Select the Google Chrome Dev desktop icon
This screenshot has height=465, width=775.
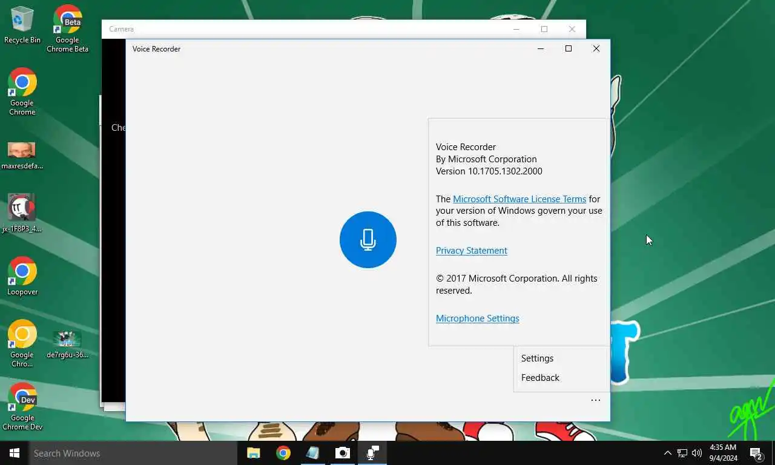click(x=22, y=406)
